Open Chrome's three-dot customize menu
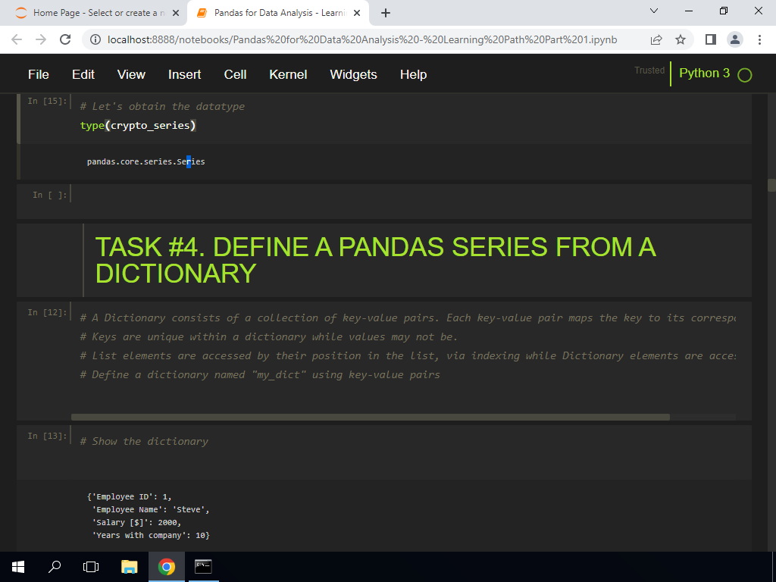Screen dimensions: 776x582 click(759, 39)
